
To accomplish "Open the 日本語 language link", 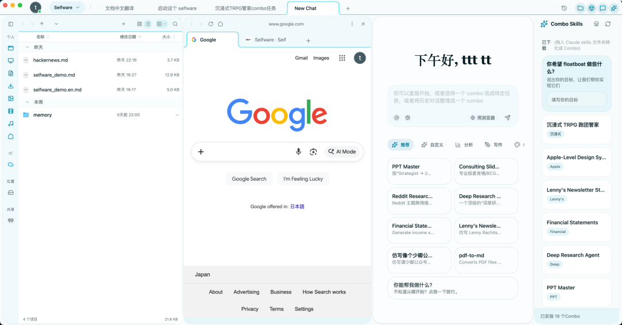I will click(297, 207).
